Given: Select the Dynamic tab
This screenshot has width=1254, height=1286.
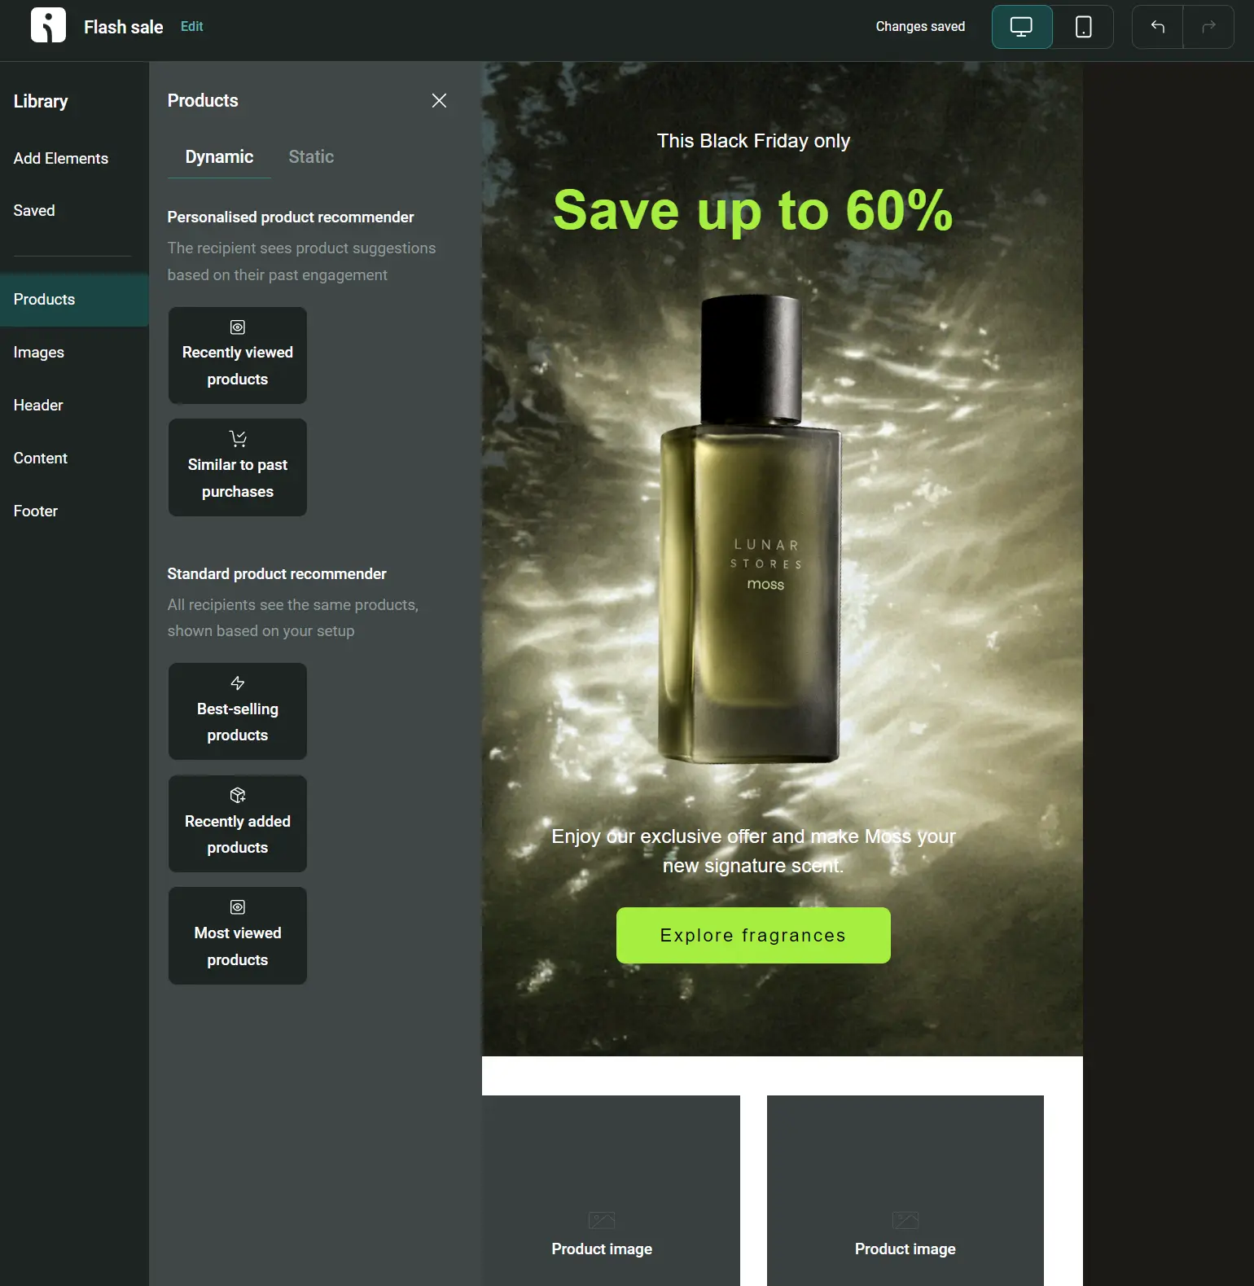Looking at the screenshot, I should (219, 157).
